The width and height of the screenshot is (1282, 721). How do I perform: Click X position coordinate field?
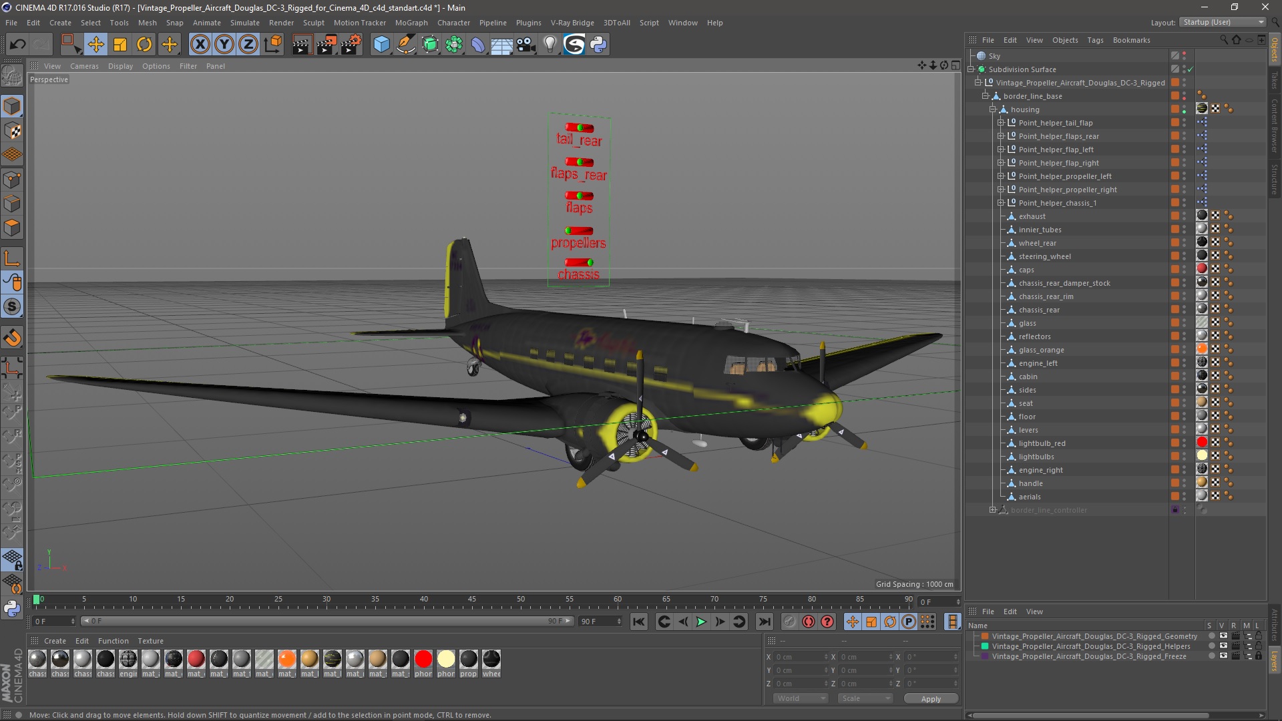pyautogui.click(x=801, y=657)
